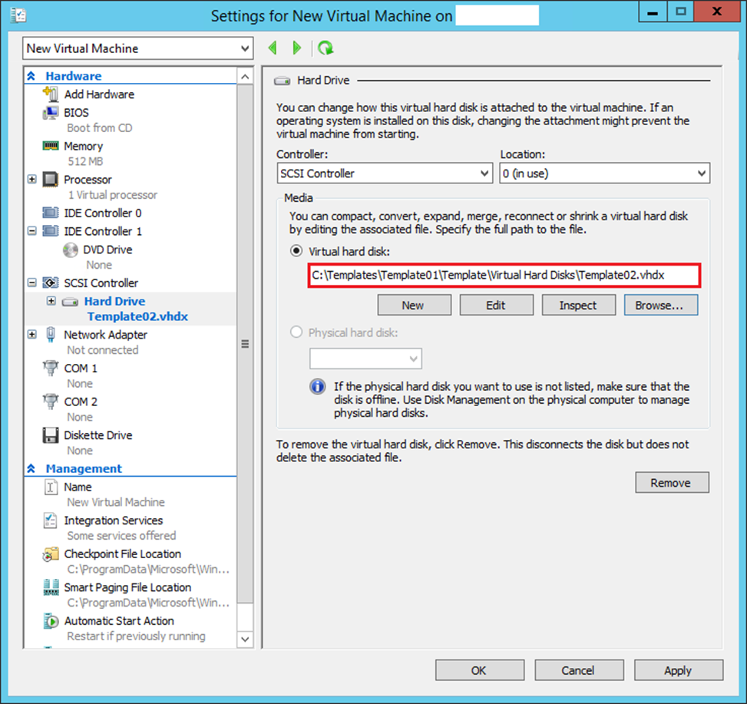Click the green forward arrow navigation icon

pos(297,48)
